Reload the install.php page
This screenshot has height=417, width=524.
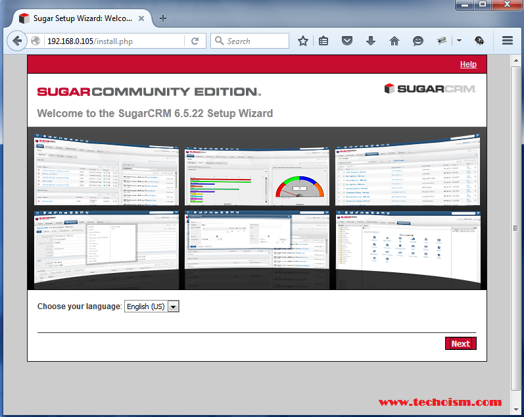[x=195, y=41]
